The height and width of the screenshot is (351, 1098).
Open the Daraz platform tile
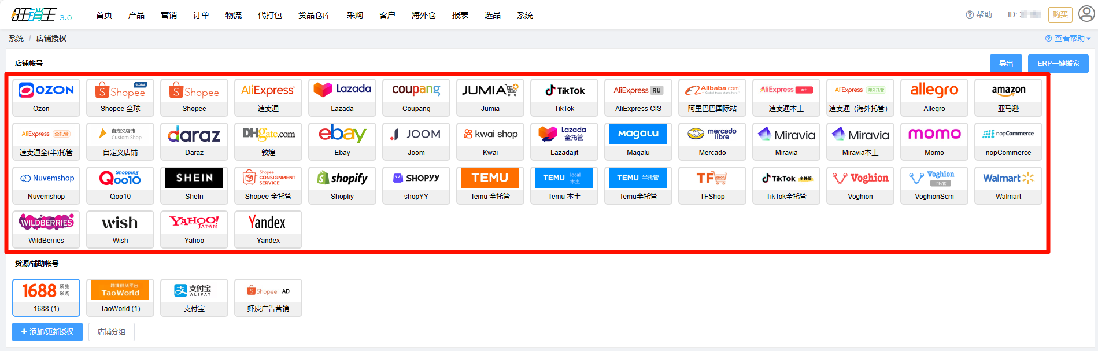(194, 142)
